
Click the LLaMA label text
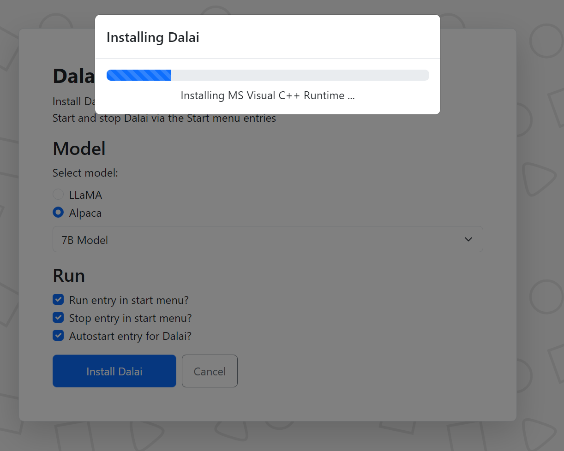(85, 195)
